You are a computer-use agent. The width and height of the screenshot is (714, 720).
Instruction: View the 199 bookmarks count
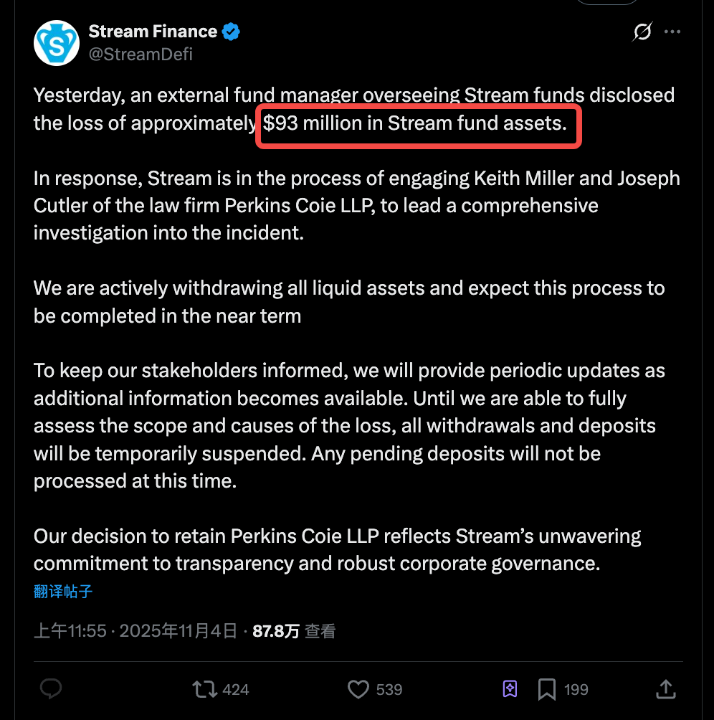pos(576,689)
